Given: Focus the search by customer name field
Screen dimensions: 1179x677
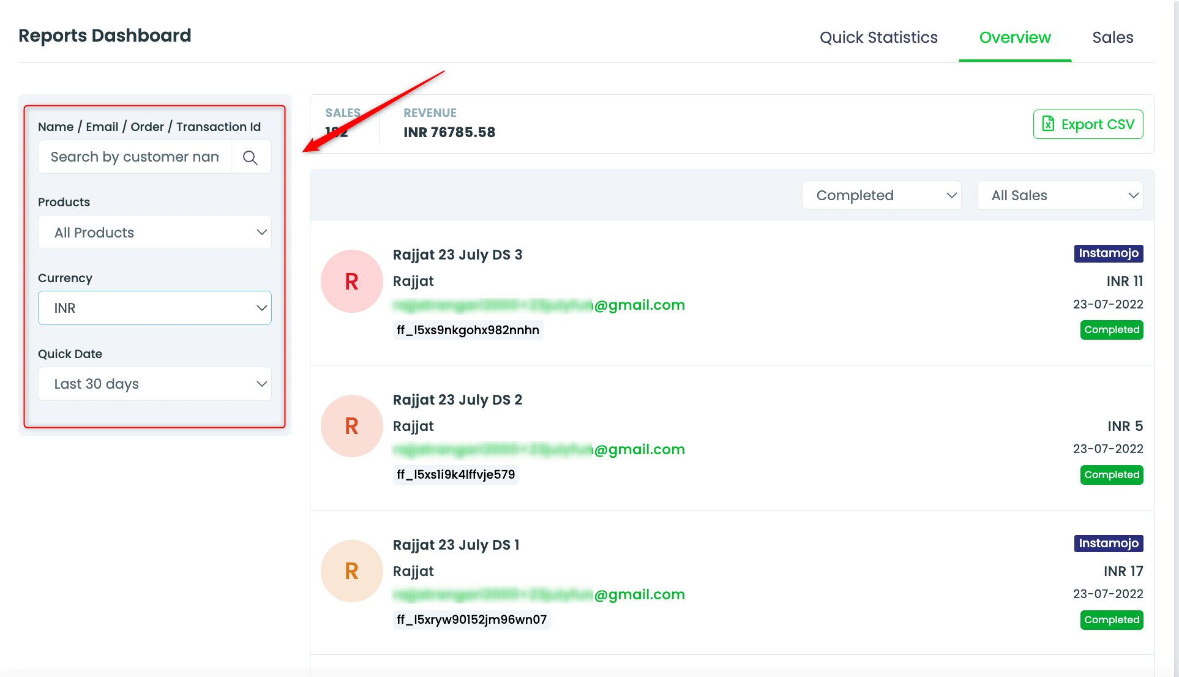Looking at the screenshot, I should (x=135, y=157).
